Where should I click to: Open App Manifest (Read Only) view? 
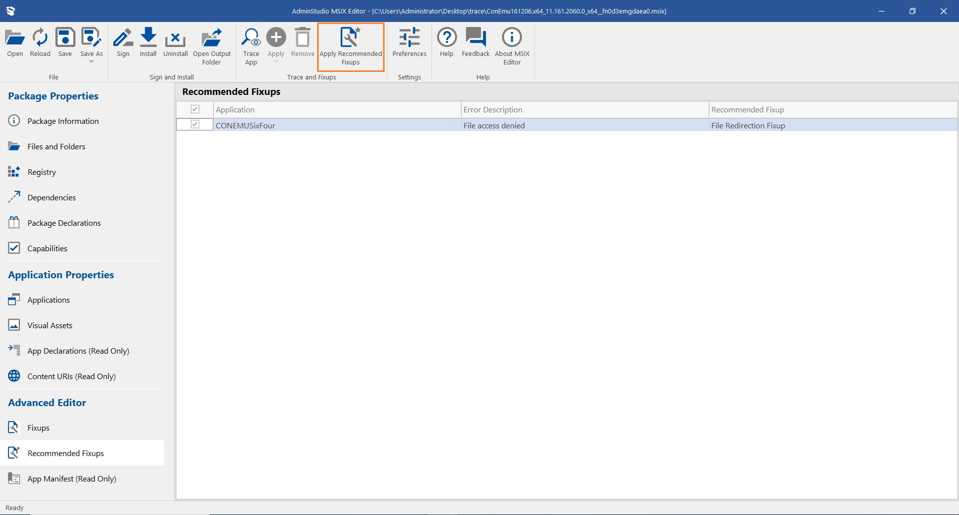(72, 479)
